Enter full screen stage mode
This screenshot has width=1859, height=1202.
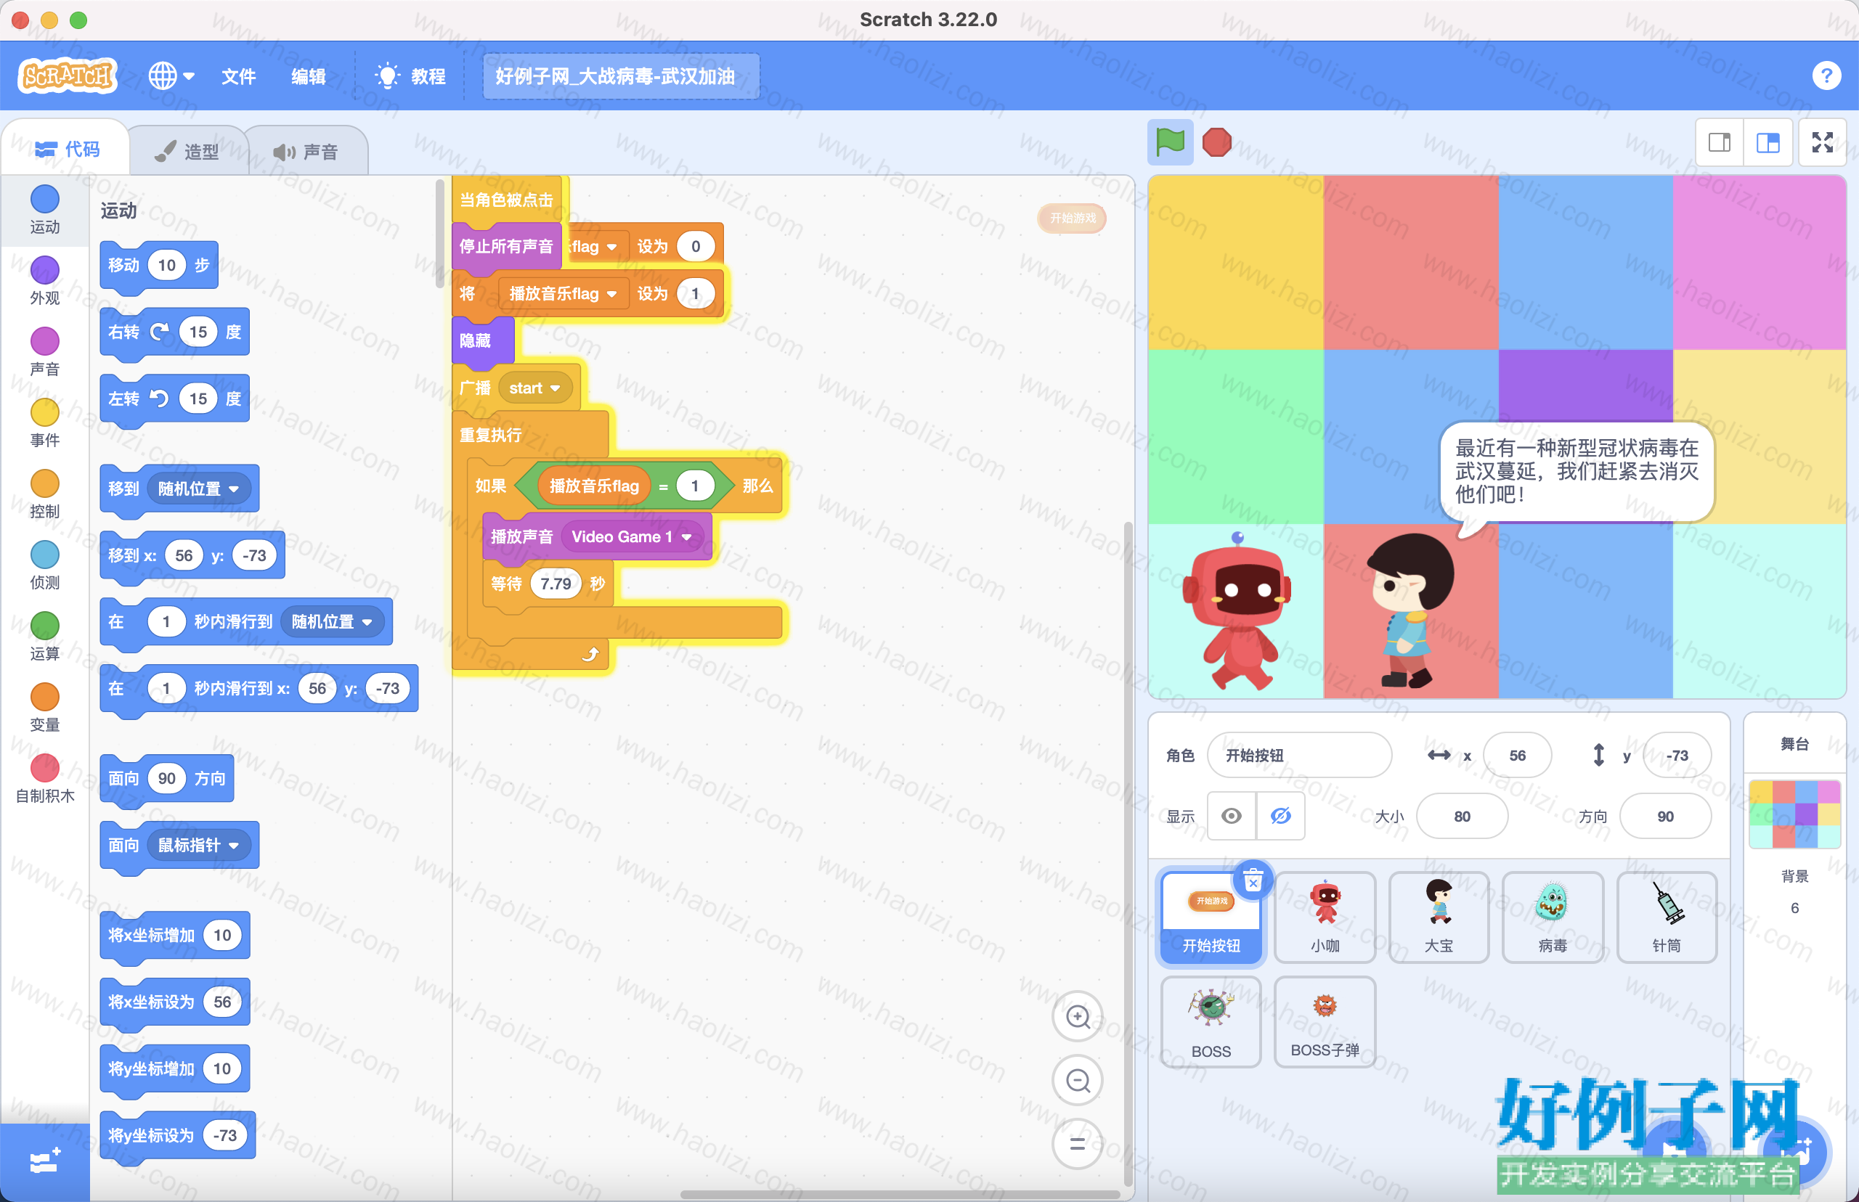(x=1822, y=142)
